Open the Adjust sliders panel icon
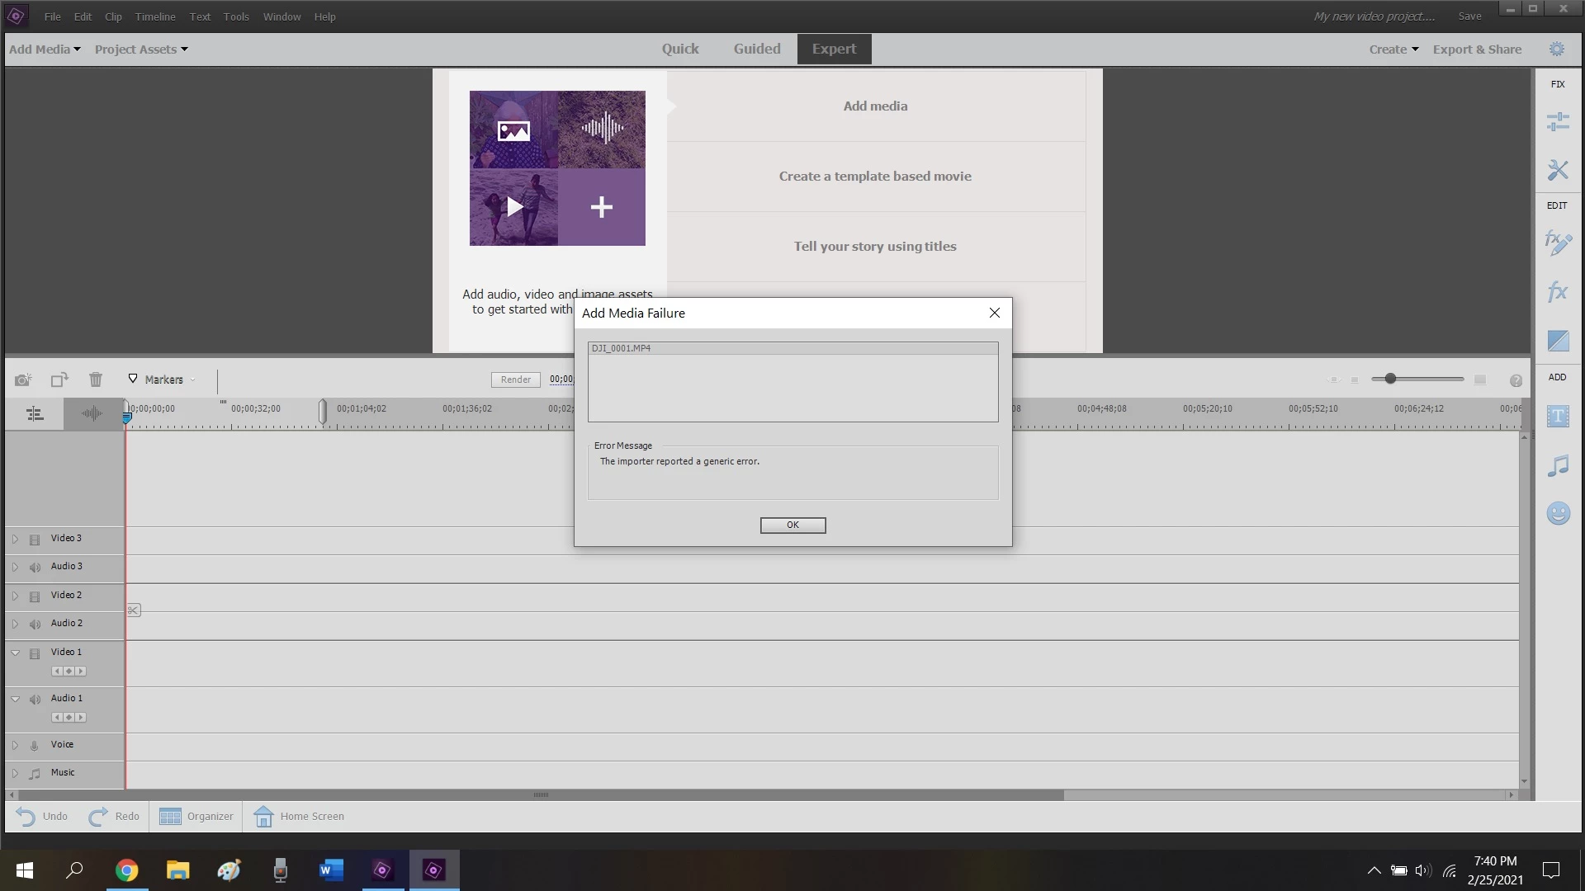 tap(1558, 122)
